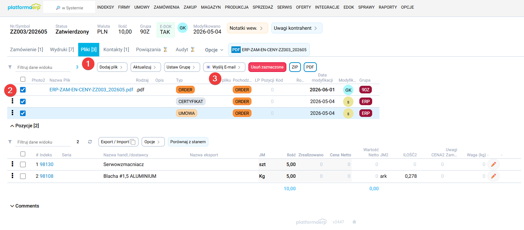Image resolution: width=524 pixels, height=230 pixels.
Task: Uncheck the CERTYFIKAT row checkbox
Action: 23,101
